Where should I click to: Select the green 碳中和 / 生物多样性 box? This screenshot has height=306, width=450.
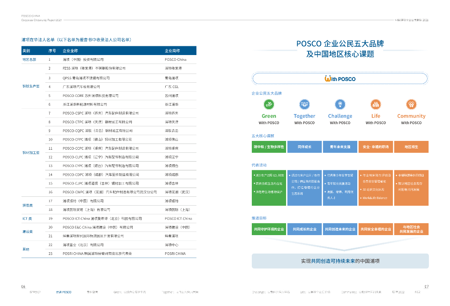(x=269, y=147)
